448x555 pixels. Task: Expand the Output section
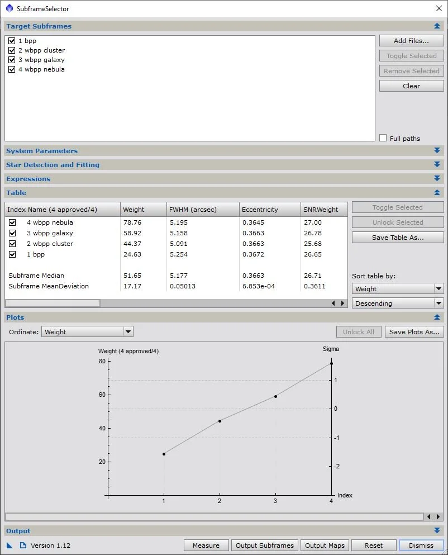[437, 530]
